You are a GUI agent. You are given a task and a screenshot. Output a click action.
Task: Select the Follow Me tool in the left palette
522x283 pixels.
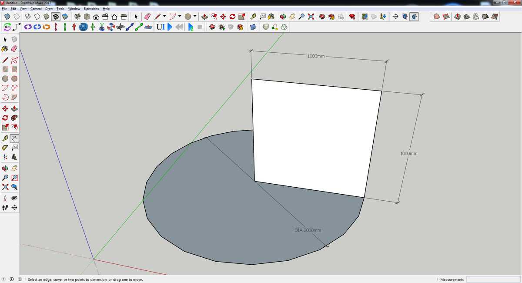[14, 118]
